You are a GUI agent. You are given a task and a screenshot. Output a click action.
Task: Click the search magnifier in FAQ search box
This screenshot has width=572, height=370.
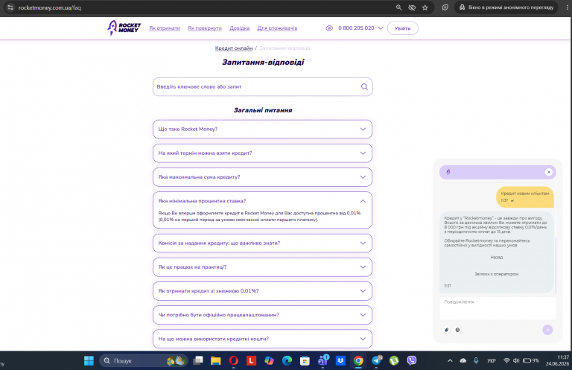click(x=364, y=87)
